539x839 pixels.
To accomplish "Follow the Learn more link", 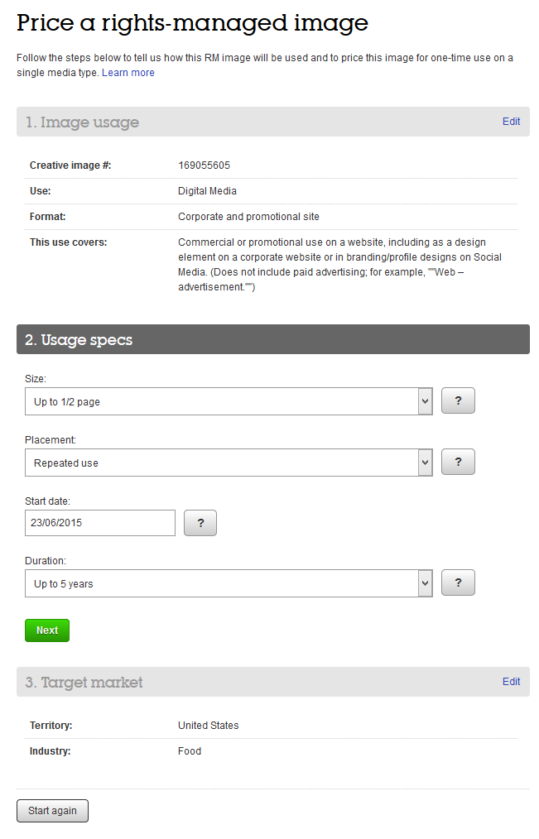I will tap(128, 73).
